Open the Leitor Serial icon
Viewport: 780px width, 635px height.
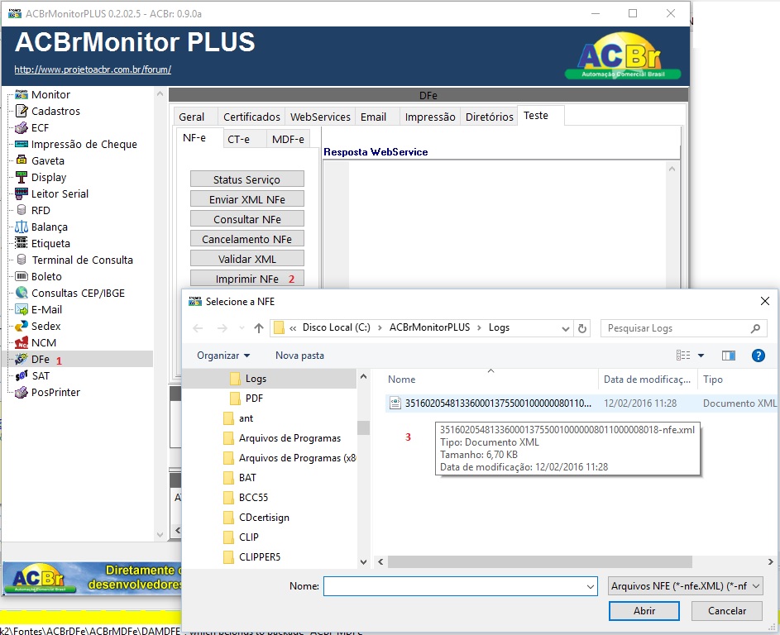tap(22, 193)
